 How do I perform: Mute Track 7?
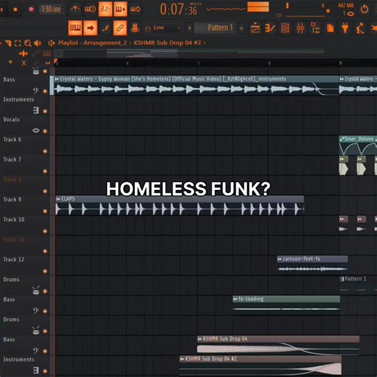[x=45, y=171]
